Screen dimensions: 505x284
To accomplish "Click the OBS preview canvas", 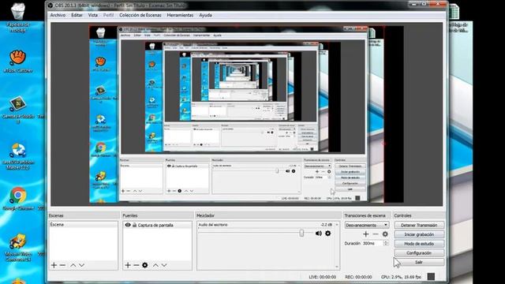I will pyautogui.click(x=246, y=114).
